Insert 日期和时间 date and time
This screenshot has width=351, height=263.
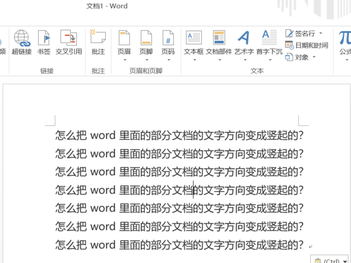click(x=307, y=46)
